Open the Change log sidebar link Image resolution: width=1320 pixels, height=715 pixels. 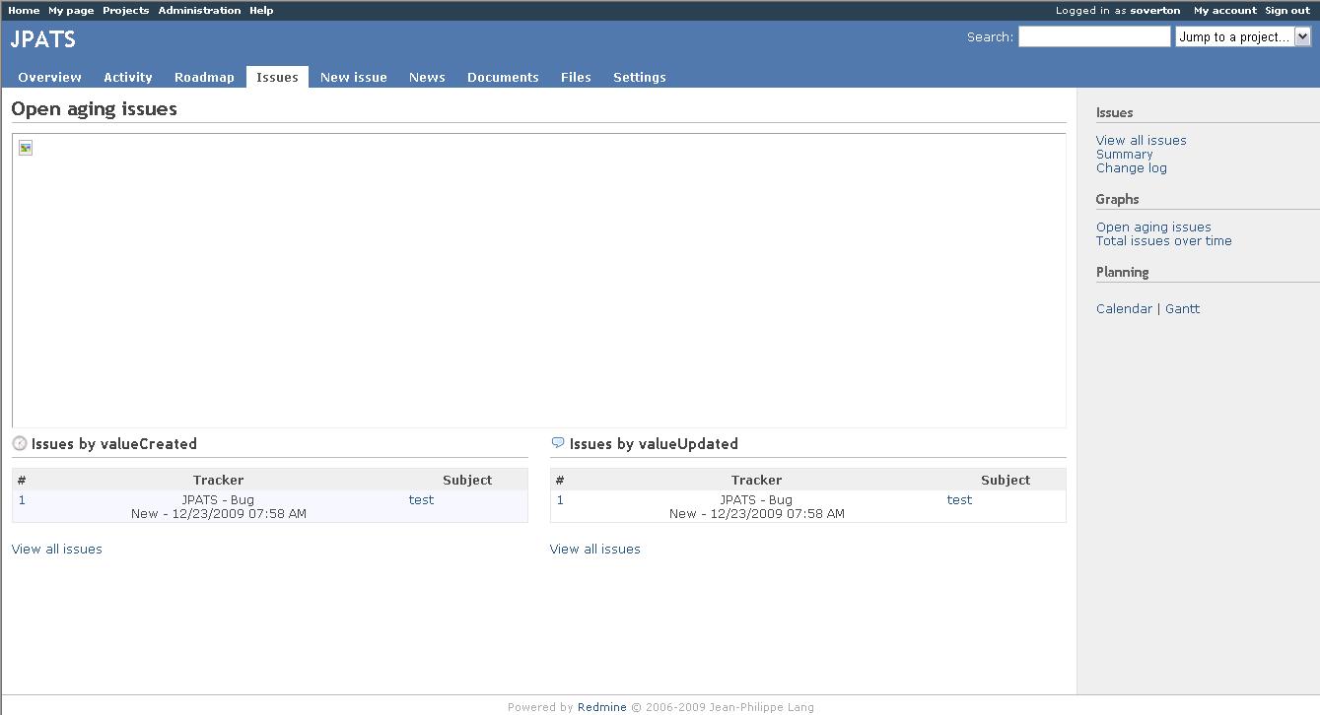1132,167
